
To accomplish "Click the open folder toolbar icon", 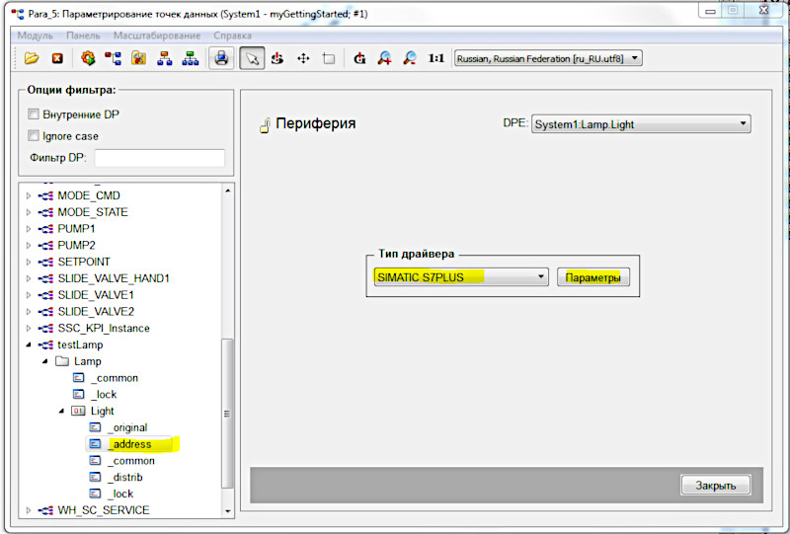I will click(32, 58).
